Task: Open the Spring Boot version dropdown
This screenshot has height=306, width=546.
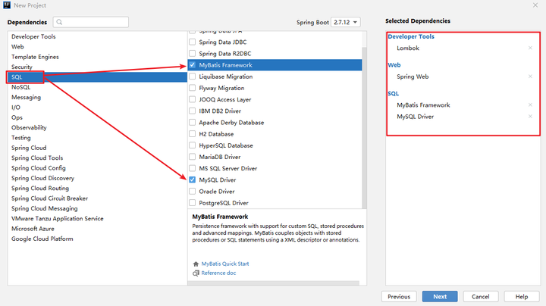Action: tap(346, 22)
